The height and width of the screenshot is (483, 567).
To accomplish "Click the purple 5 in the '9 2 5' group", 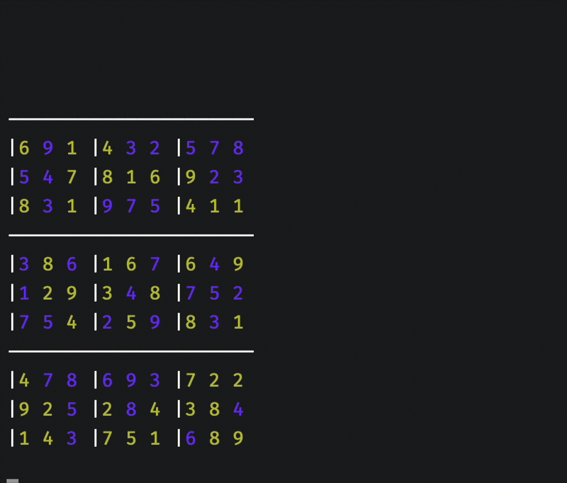I will pos(72,409).
